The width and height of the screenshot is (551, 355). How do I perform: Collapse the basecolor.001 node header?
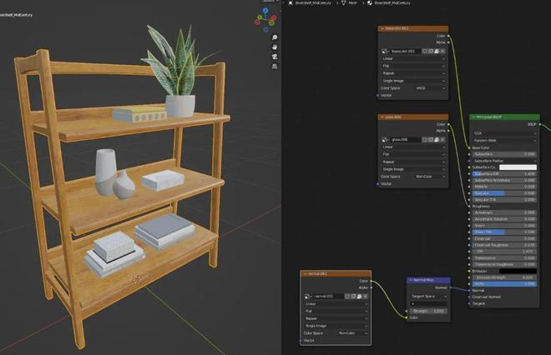tap(382, 28)
